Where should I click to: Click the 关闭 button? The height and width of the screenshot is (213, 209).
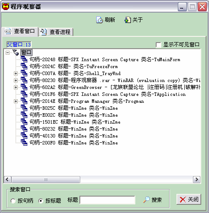point(189,200)
